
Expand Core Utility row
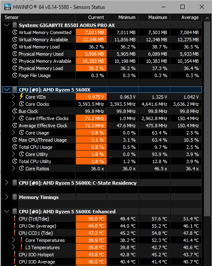pos(13,154)
